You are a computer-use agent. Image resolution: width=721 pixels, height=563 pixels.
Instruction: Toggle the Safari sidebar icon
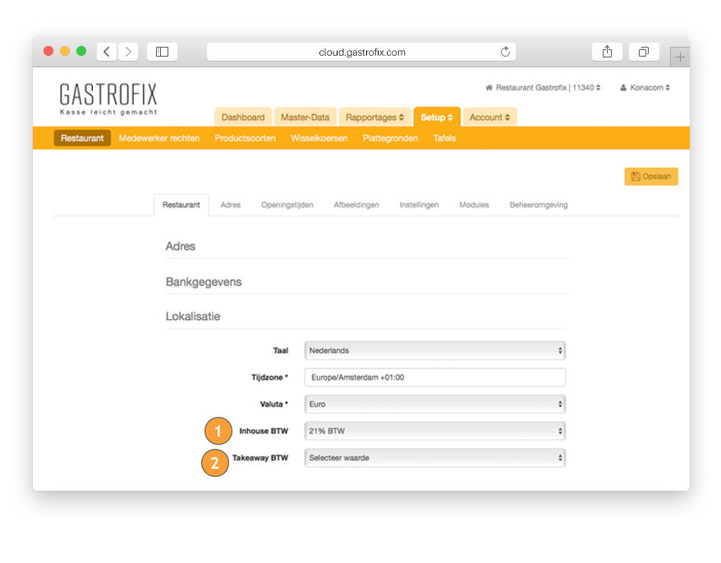coord(162,52)
